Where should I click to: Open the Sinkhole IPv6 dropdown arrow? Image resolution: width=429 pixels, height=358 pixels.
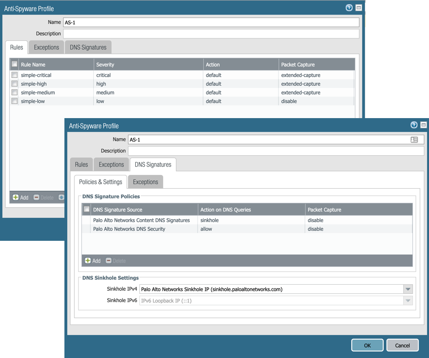pyautogui.click(x=408, y=300)
